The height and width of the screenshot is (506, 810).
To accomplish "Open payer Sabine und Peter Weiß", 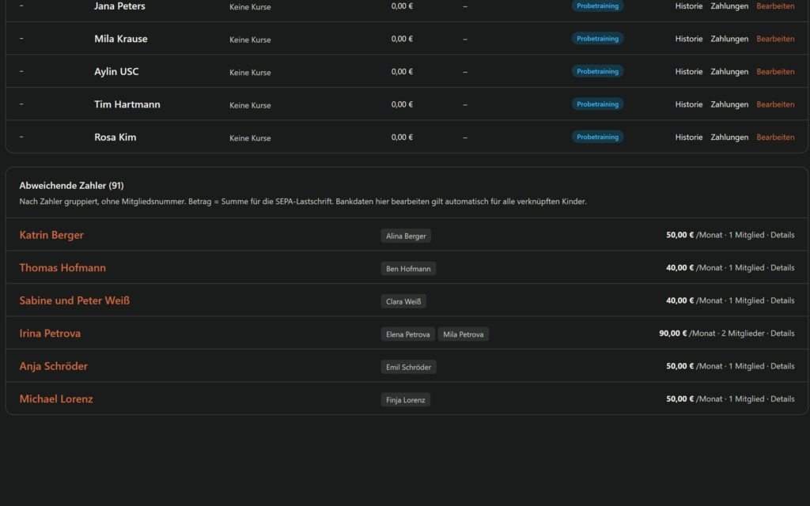I will click(74, 300).
